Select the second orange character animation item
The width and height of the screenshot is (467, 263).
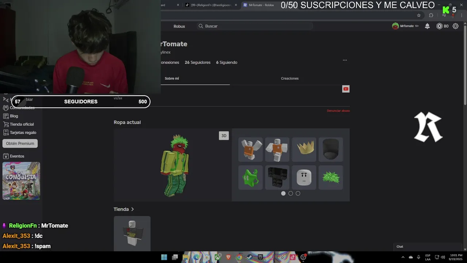click(x=277, y=149)
